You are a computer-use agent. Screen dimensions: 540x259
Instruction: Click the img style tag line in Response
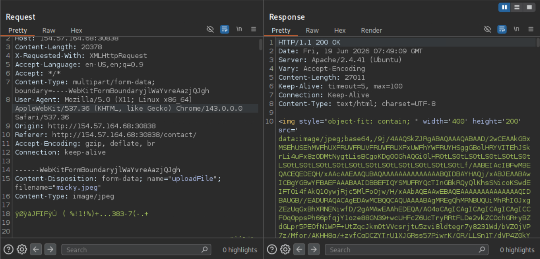tap(400, 121)
